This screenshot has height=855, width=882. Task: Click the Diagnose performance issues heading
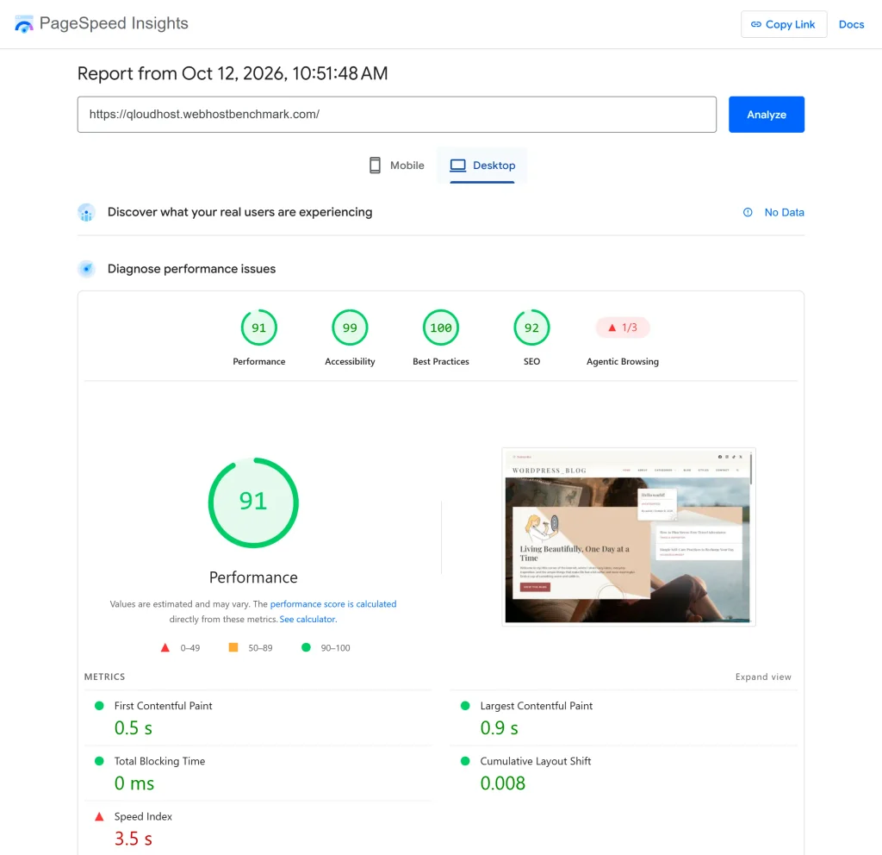tap(191, 269)
